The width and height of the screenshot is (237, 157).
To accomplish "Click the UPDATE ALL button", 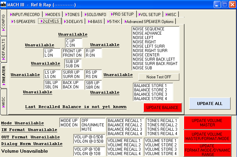I will (210, 104).
